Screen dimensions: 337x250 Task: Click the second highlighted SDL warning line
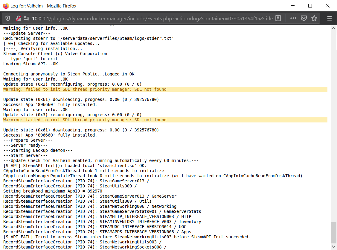(165, 120)
